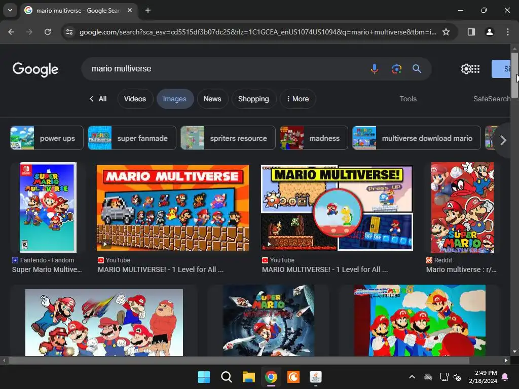Click the spriters resource suggestion chip
Image resolution: width=519 pixels, height=389 pixels.
click(x=228, y=138)
